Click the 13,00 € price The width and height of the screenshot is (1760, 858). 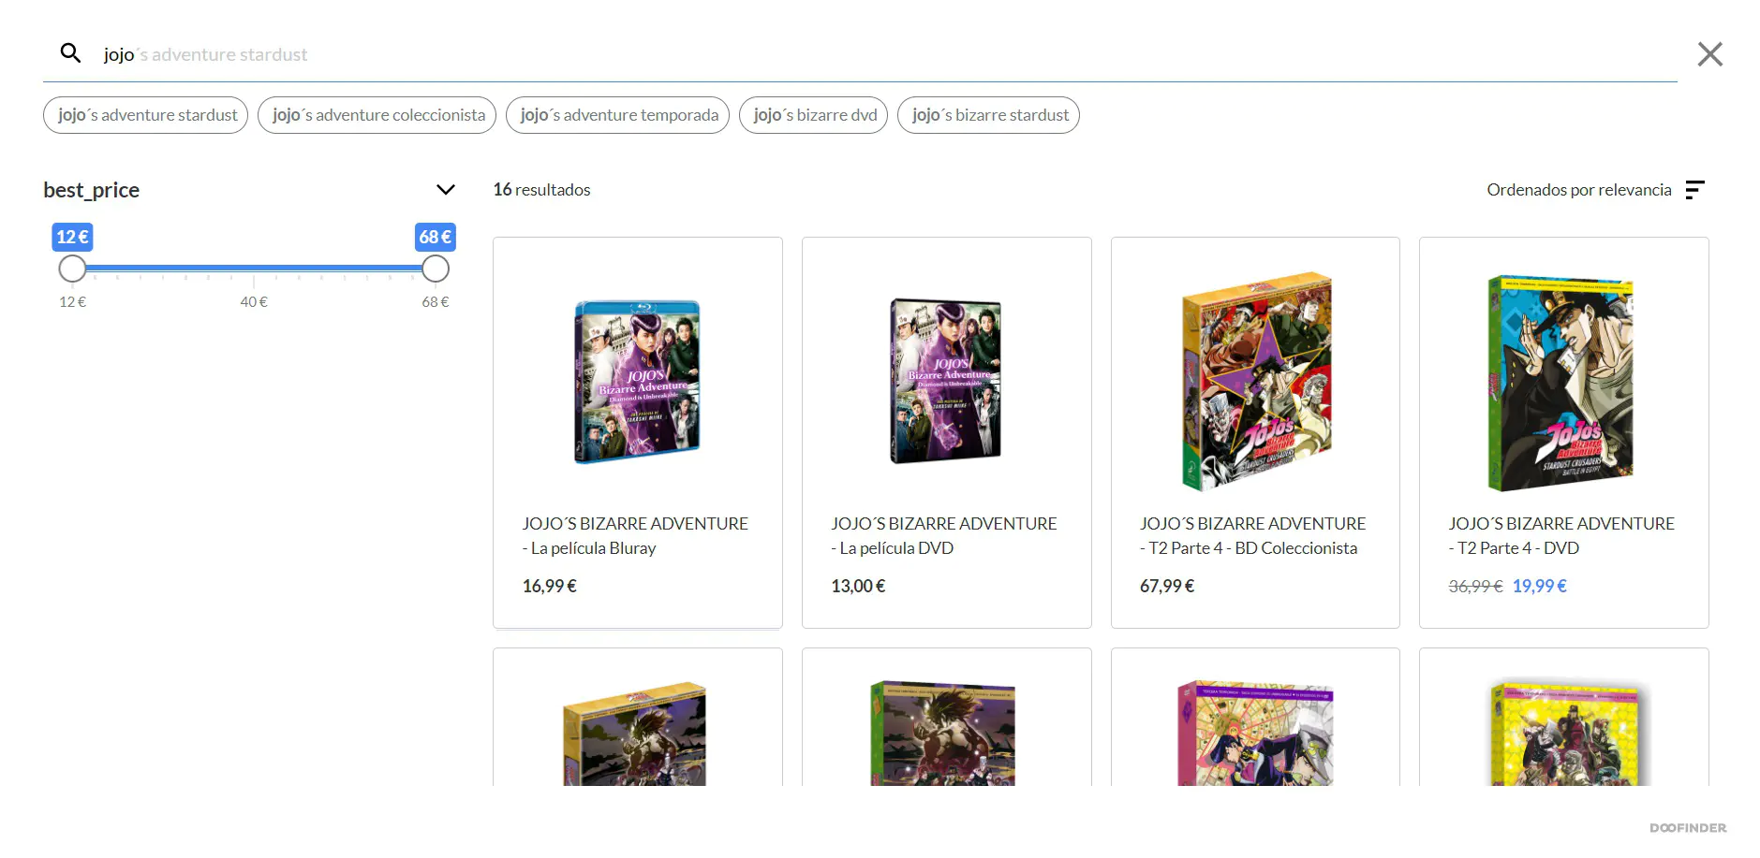click(x=858, y=587)
